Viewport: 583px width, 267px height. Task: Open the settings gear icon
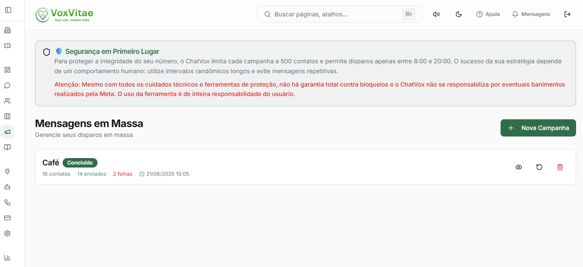pos(7,233)
